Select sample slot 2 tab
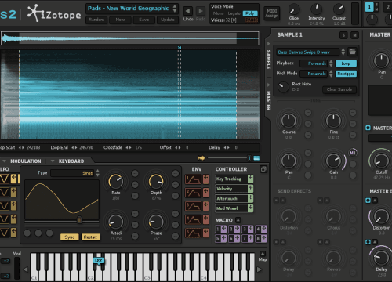The height and width of the screenshot is (282, 392). 388,7
